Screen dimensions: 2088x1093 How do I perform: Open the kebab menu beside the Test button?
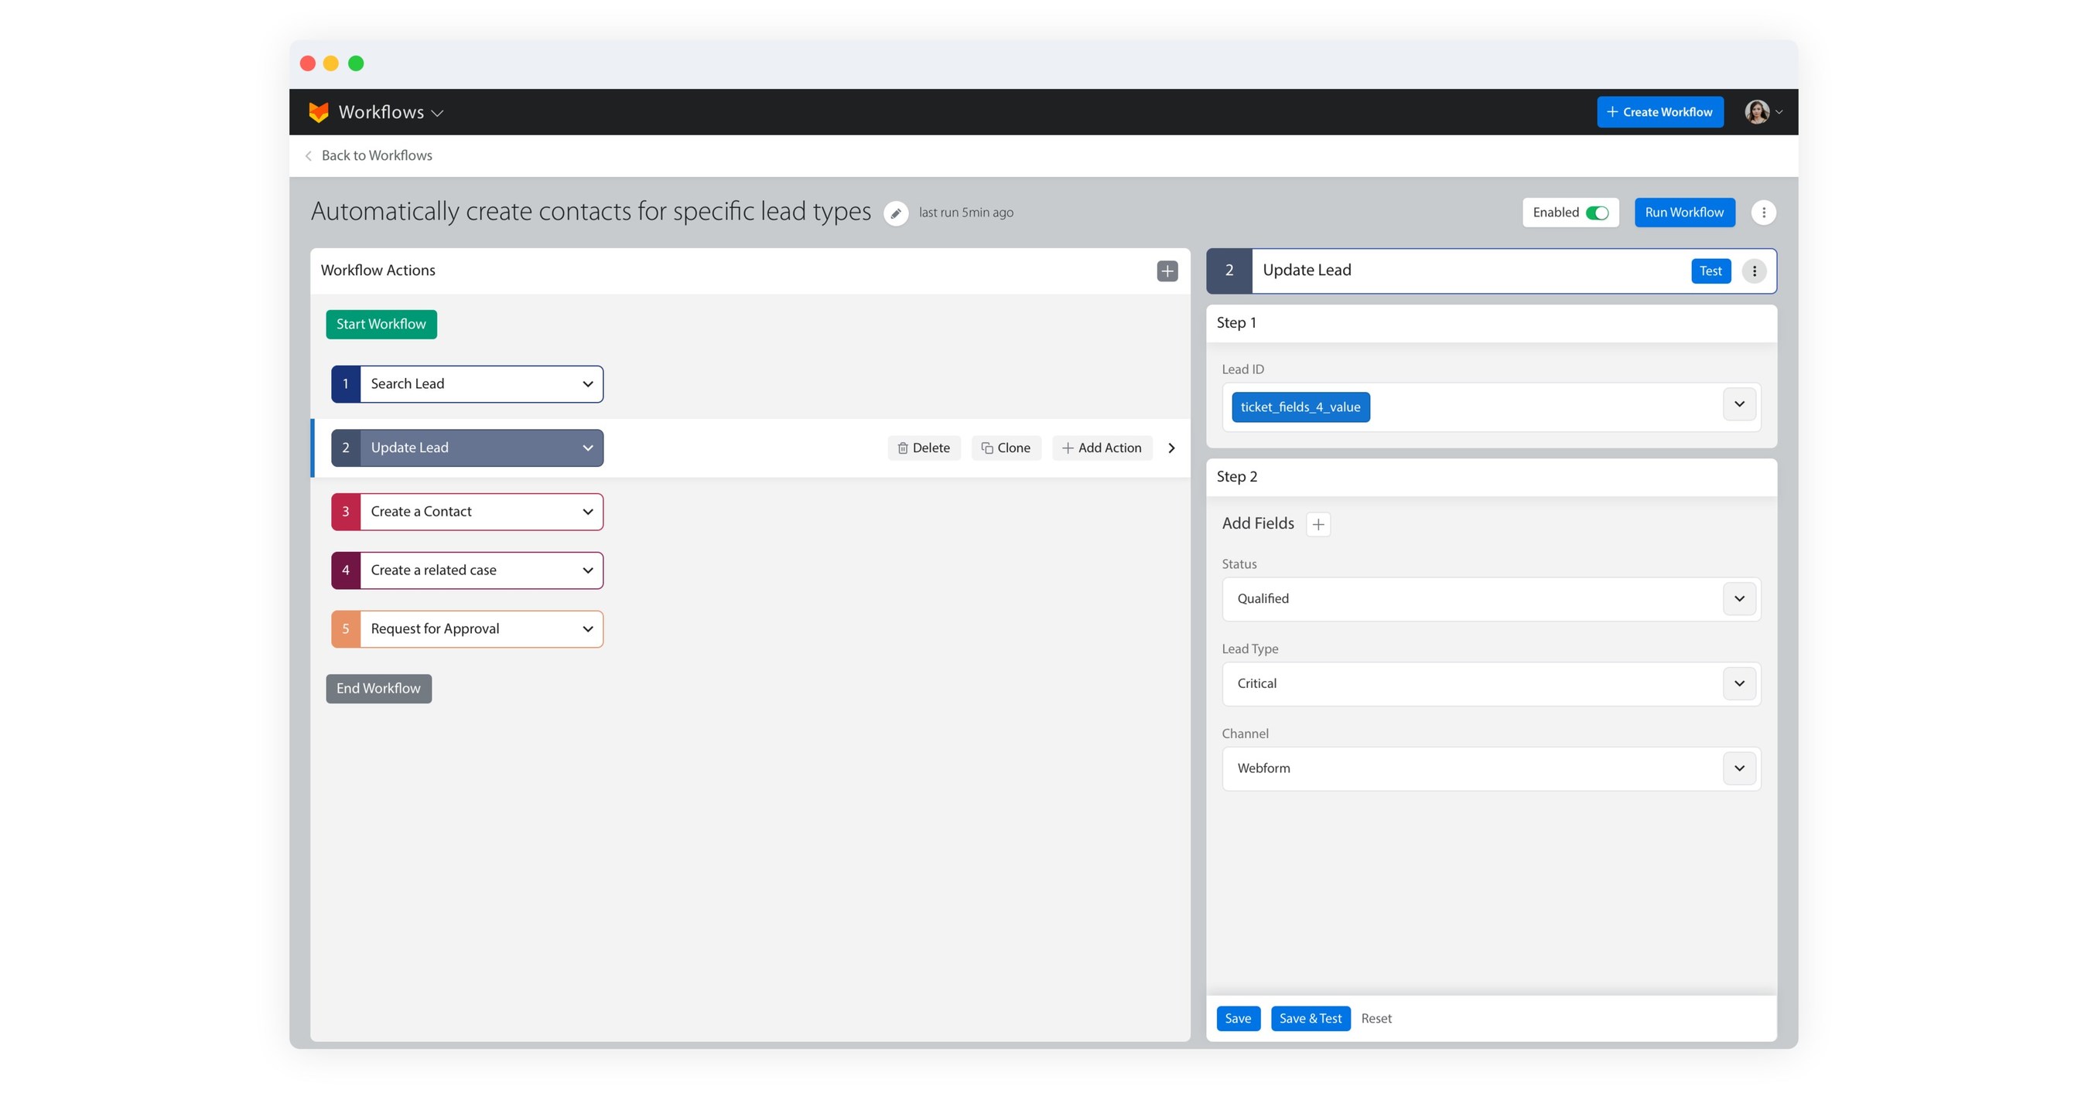1754,271
